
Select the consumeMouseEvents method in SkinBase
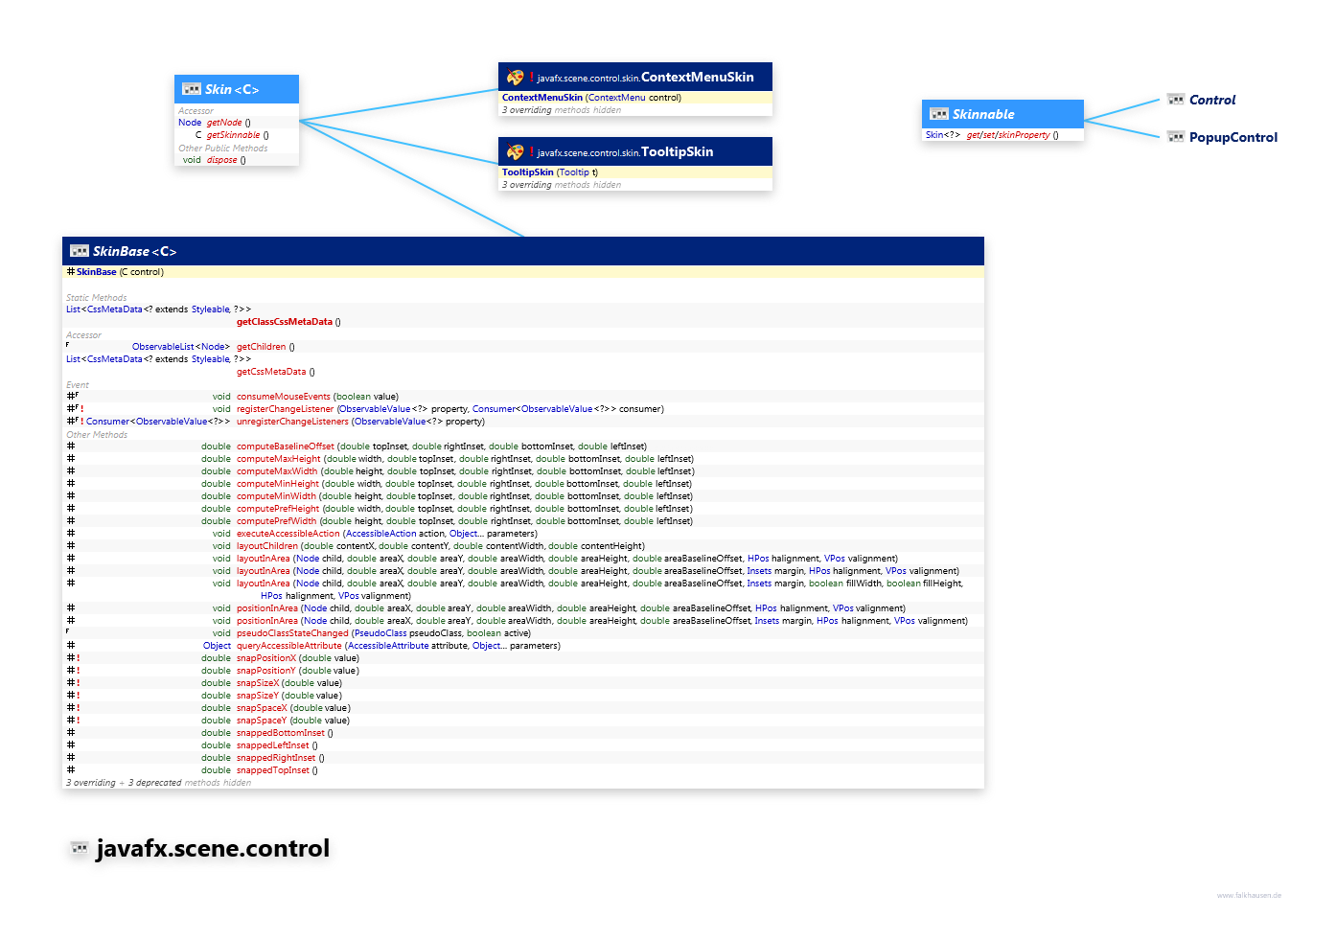[x=283, y=397]
